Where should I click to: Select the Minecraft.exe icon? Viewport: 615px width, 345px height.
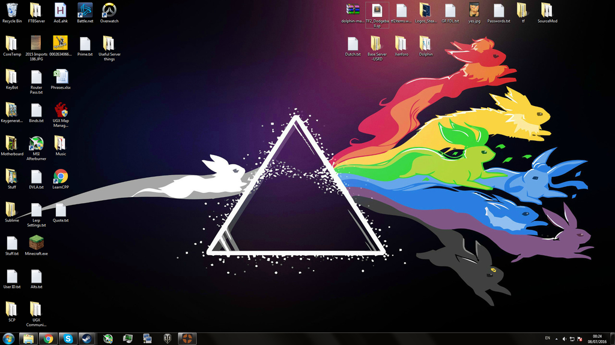coord(36,246)
